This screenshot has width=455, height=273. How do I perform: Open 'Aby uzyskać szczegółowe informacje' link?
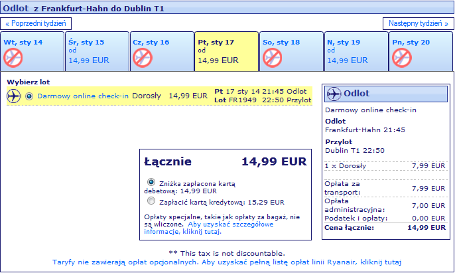tap(209, 228)
